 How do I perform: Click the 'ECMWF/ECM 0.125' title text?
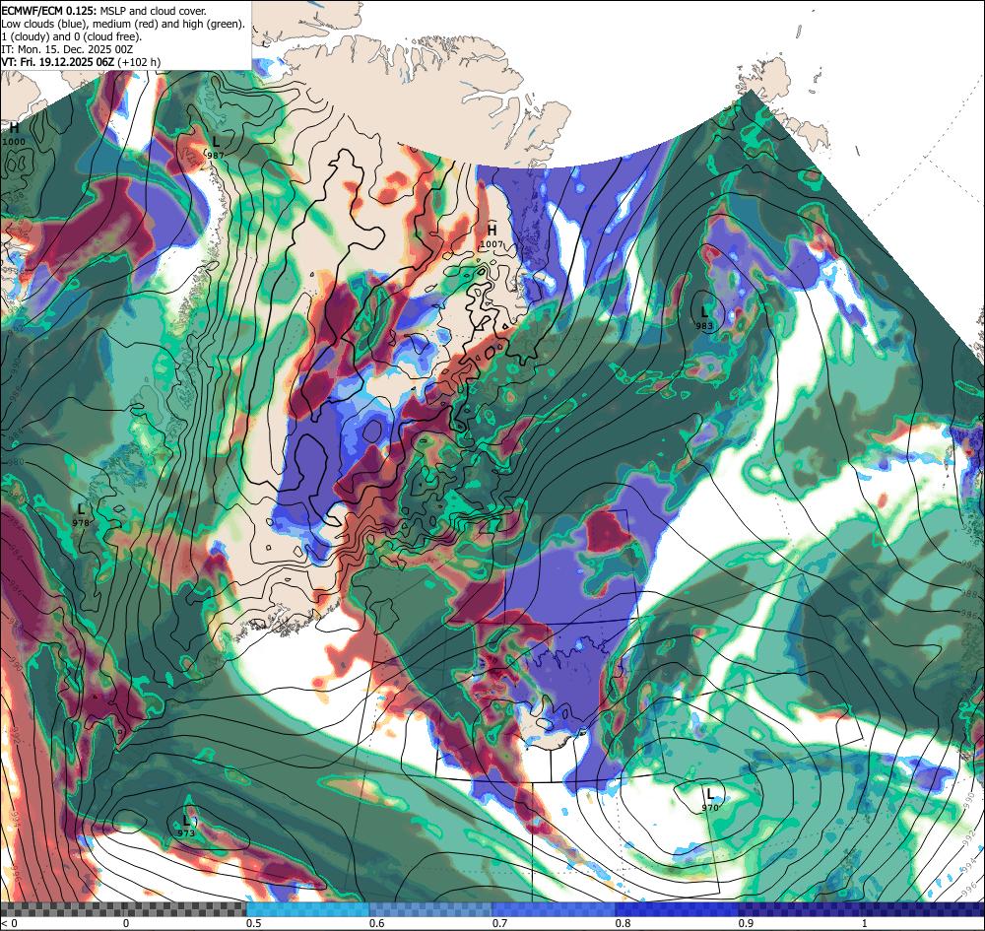(49, 11)
